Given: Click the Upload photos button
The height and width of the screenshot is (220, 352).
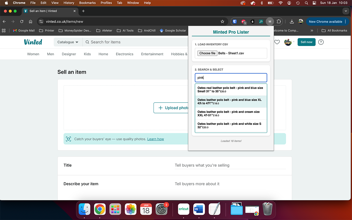Looking at the screenshot, I should coord(171,108).
